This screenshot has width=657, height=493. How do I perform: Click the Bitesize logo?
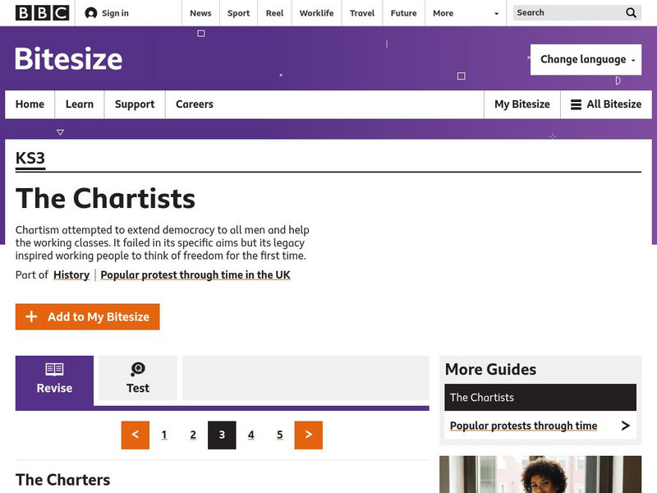pos(69,59)
